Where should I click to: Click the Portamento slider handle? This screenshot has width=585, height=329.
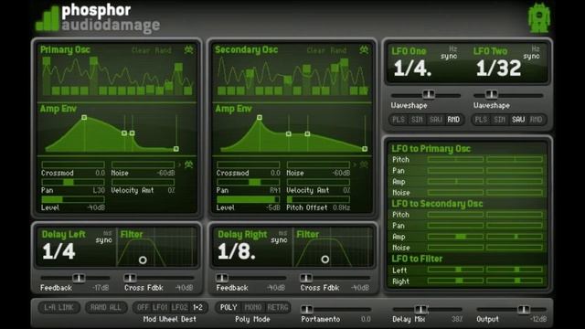tap(307, 309)
